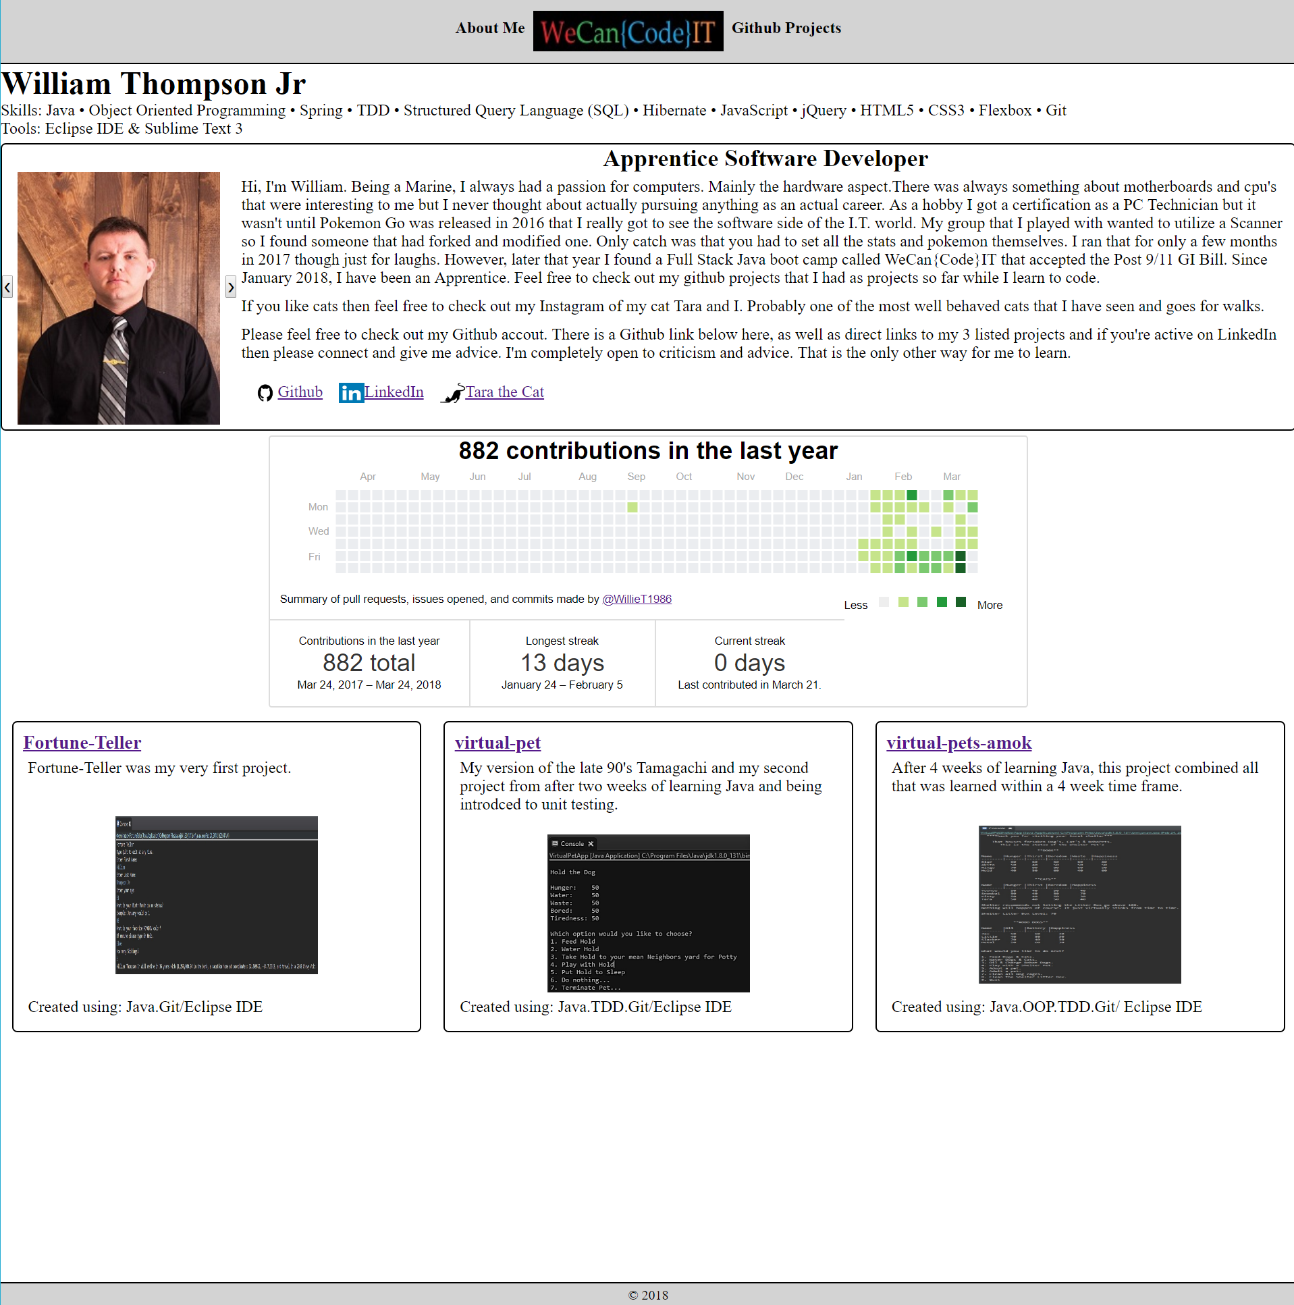
Task: Open the Github profile link
Action: click(x=300, y=392)
